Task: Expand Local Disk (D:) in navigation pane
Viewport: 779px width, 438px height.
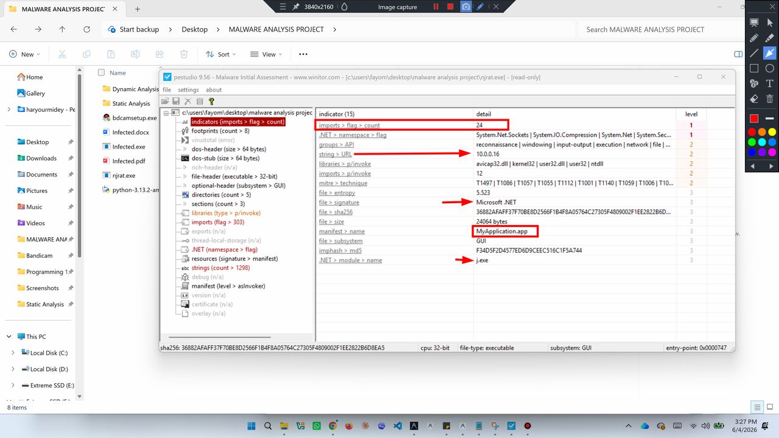Action: [13, 369]
